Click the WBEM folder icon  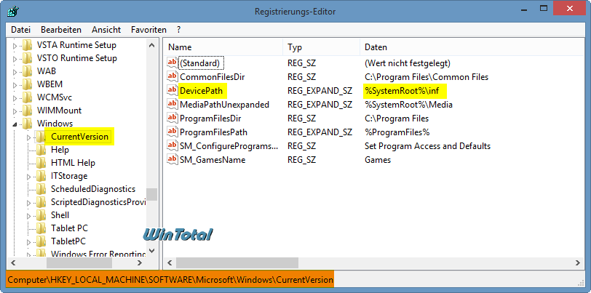(28, 84)
